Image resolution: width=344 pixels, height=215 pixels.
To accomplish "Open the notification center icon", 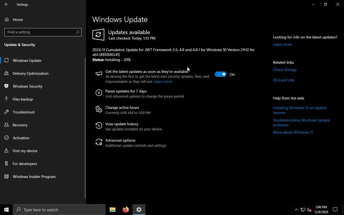I will pyautogui.click(x=335, y=210).
